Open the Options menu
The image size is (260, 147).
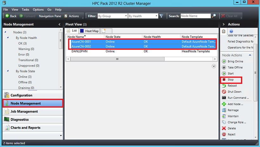[38, 9]
